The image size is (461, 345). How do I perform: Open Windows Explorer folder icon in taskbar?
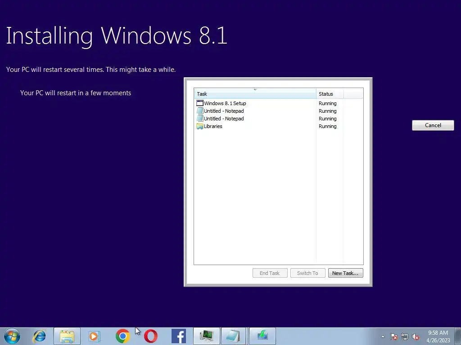coord(67,336)
